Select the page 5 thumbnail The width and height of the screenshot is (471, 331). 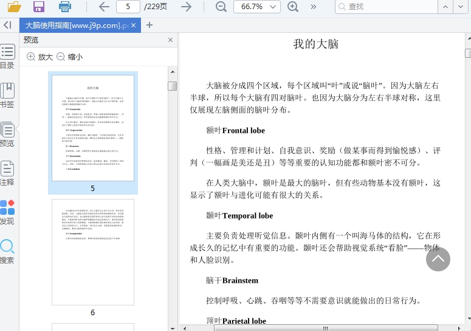[x=93, y=128]
